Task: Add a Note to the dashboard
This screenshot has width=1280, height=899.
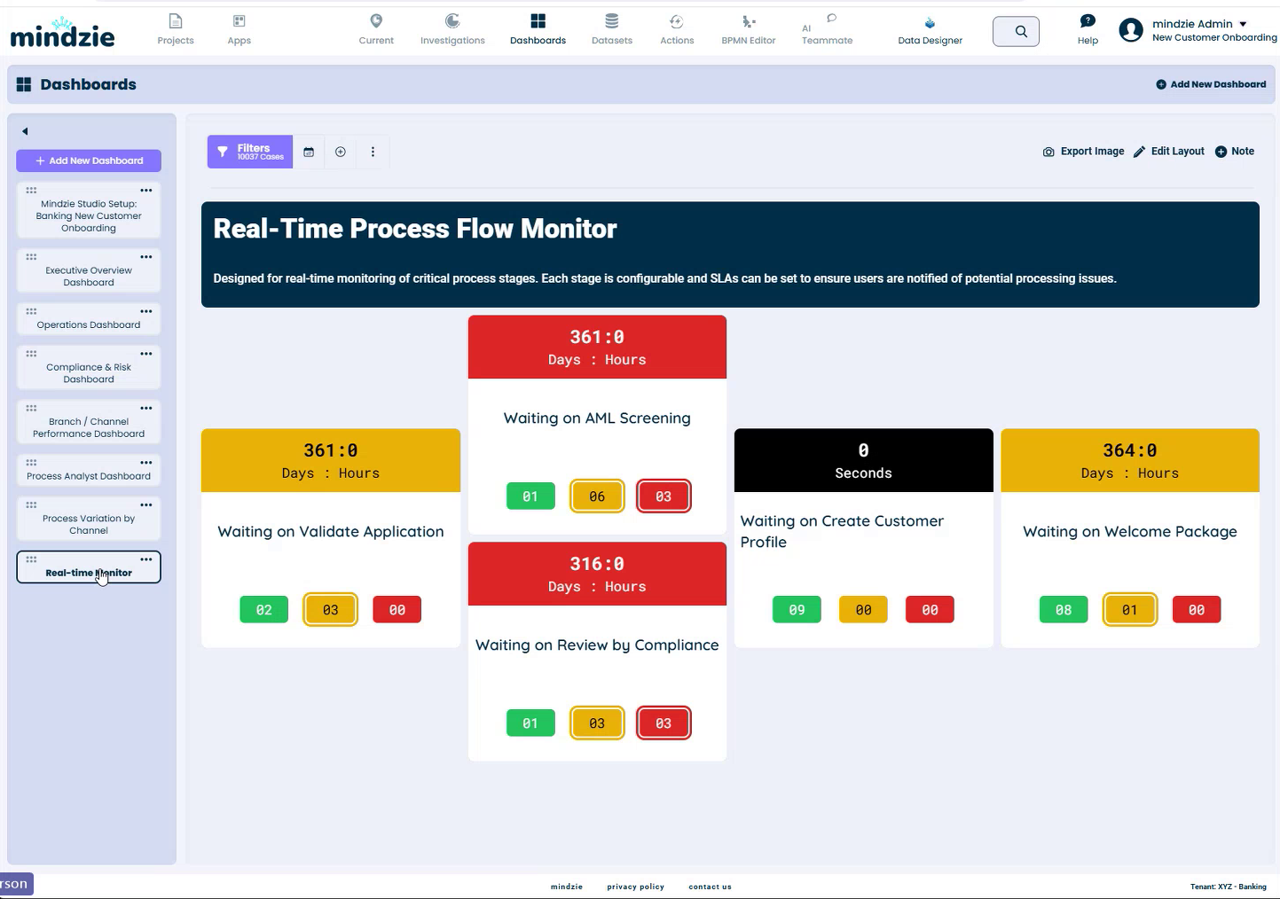Action: coord(1234,152)
